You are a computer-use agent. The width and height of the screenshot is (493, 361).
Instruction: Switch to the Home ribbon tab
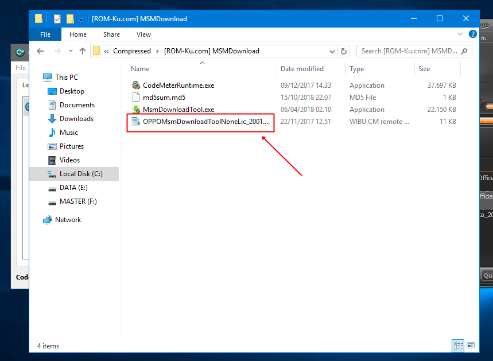[x=78, y=34]
